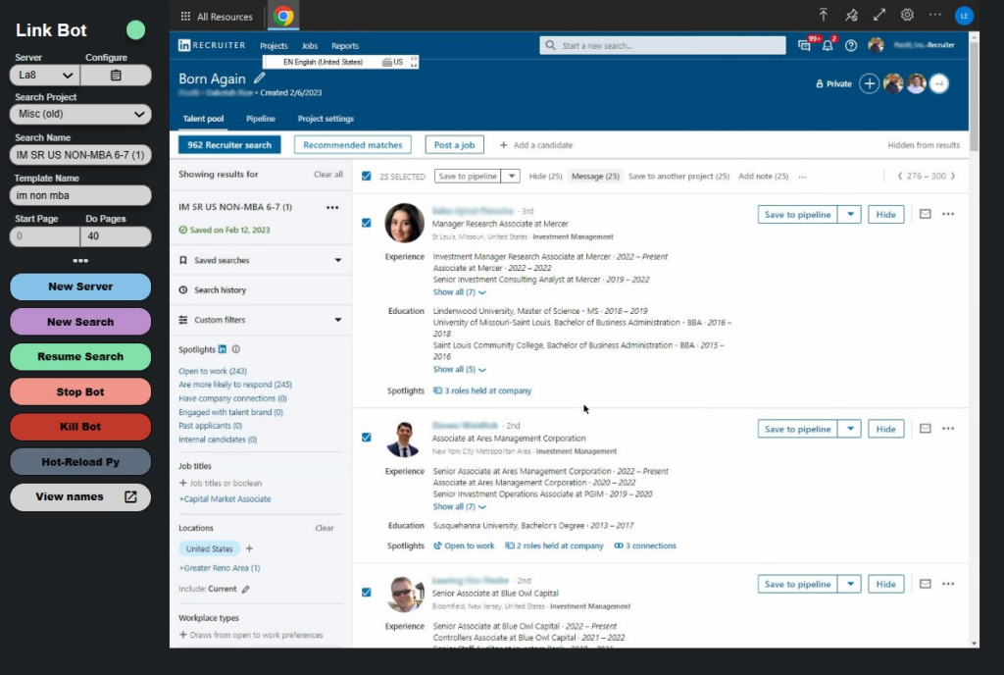Click the Stop Bot button
Viewport: 1004px width, 675px height.
click(x=80, y=391)
